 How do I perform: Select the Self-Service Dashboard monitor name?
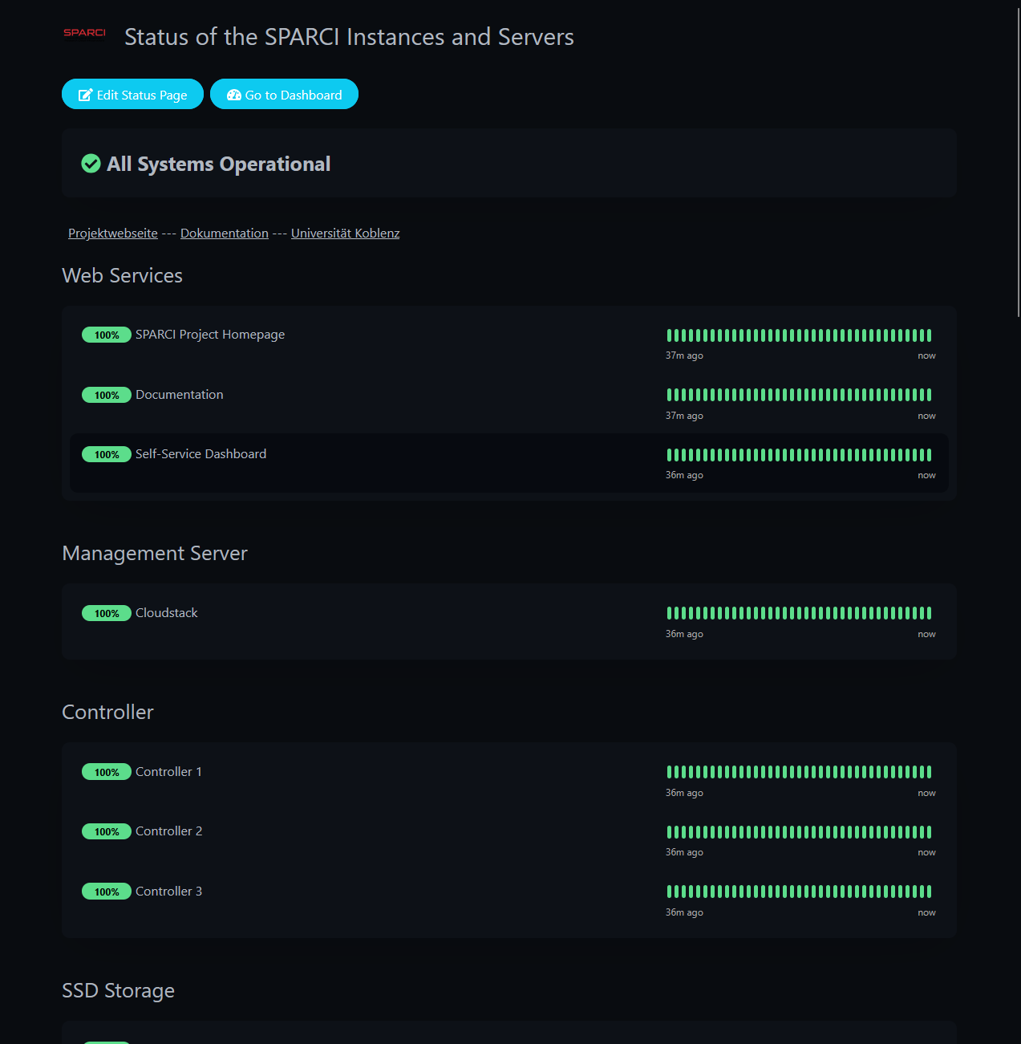pyautogui.click(x=201, y=454)
